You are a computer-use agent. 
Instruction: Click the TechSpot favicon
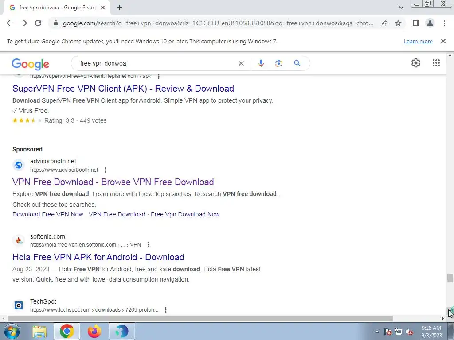tap(19, 305)
